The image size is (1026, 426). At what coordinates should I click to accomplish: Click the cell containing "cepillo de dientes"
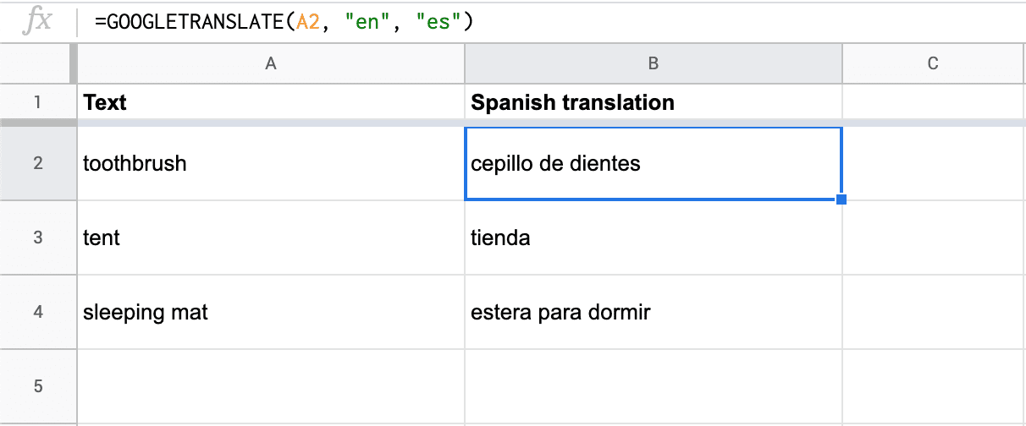pos(654,163)
